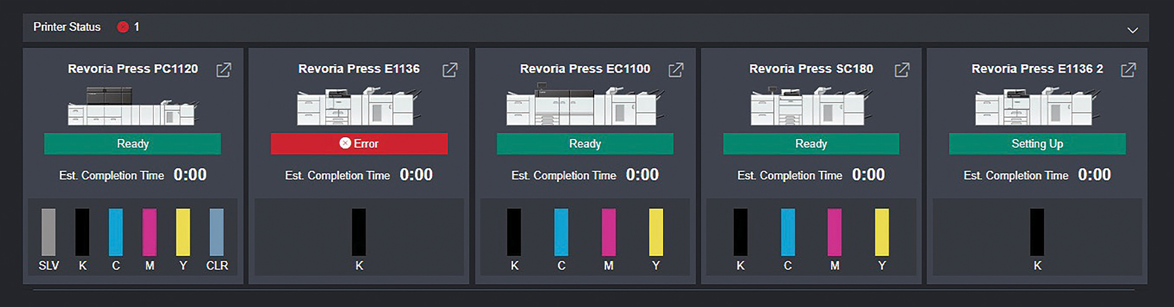Open Revoria Press E1136 2 external link icon
1174x307 pixels.
(1128, 69)
